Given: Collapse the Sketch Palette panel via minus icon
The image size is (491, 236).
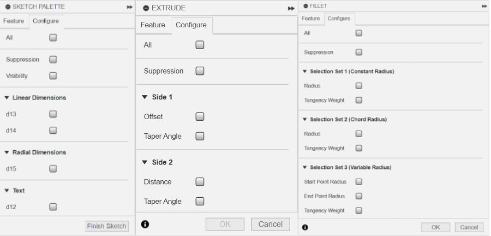Looking at the screenshot, I should click(x=8, y=7).
